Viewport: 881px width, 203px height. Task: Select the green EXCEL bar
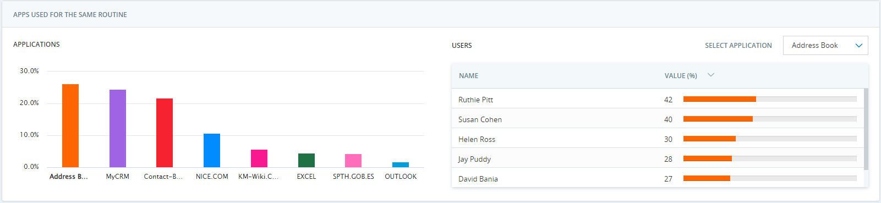tap(307, 160)
